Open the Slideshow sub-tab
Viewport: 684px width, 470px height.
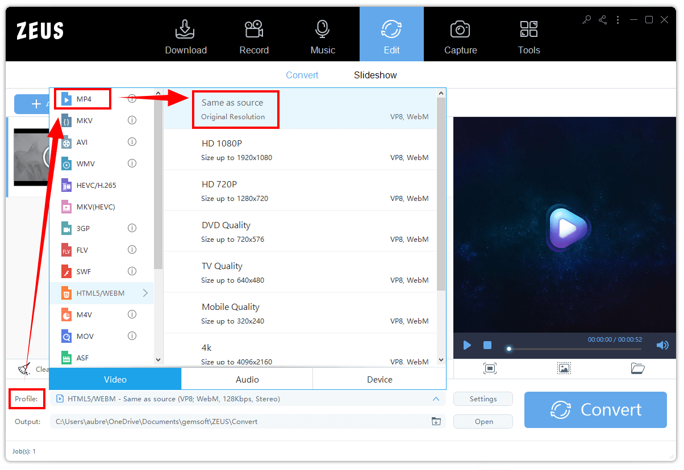pos(376,75)
